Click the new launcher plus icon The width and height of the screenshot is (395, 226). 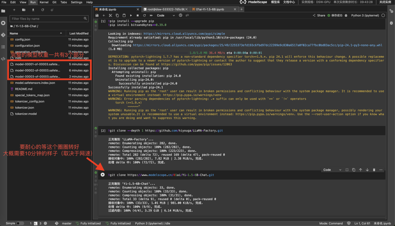[x=14, y=10]
